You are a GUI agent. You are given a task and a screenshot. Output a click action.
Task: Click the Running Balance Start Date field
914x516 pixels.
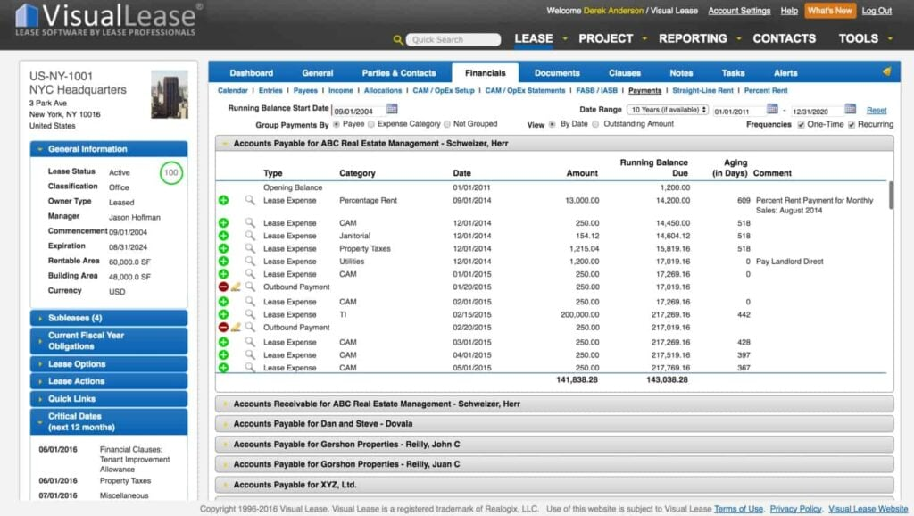coord(358,111)
